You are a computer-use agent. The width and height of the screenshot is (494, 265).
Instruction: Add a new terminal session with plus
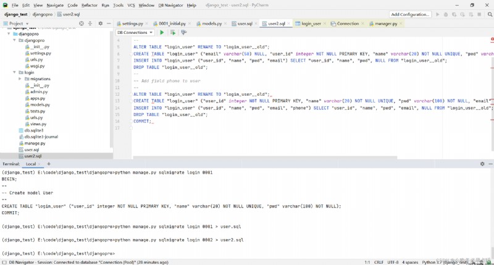(49, 164)
